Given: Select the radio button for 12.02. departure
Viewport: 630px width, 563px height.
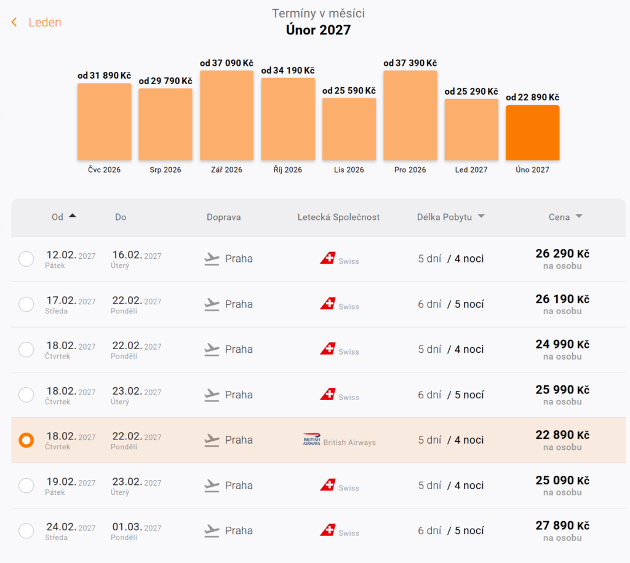Looking at the screenshot, I should [x=26, y=259].
